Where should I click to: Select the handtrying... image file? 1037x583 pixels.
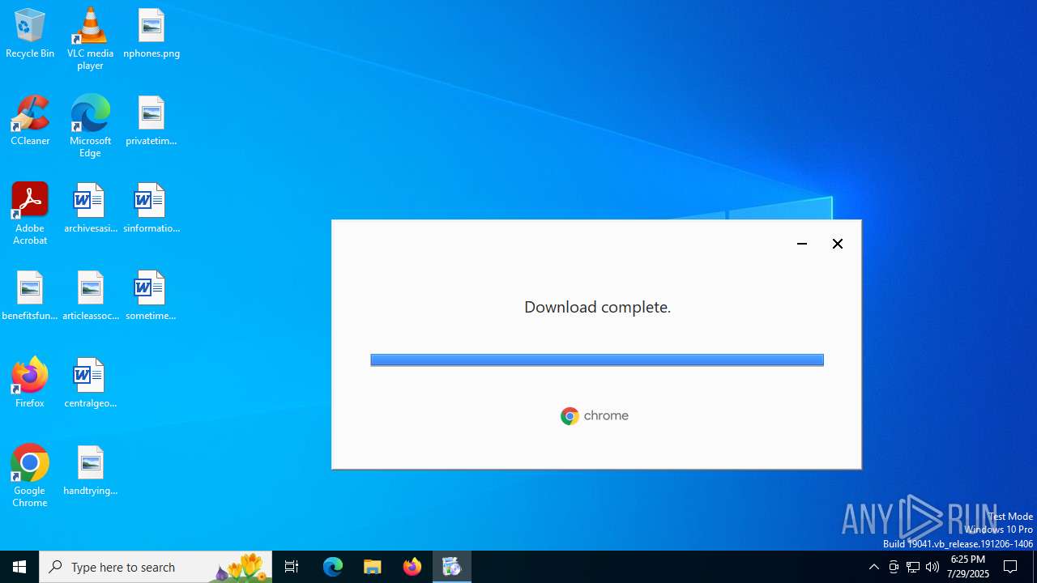(x=90, y=470)
